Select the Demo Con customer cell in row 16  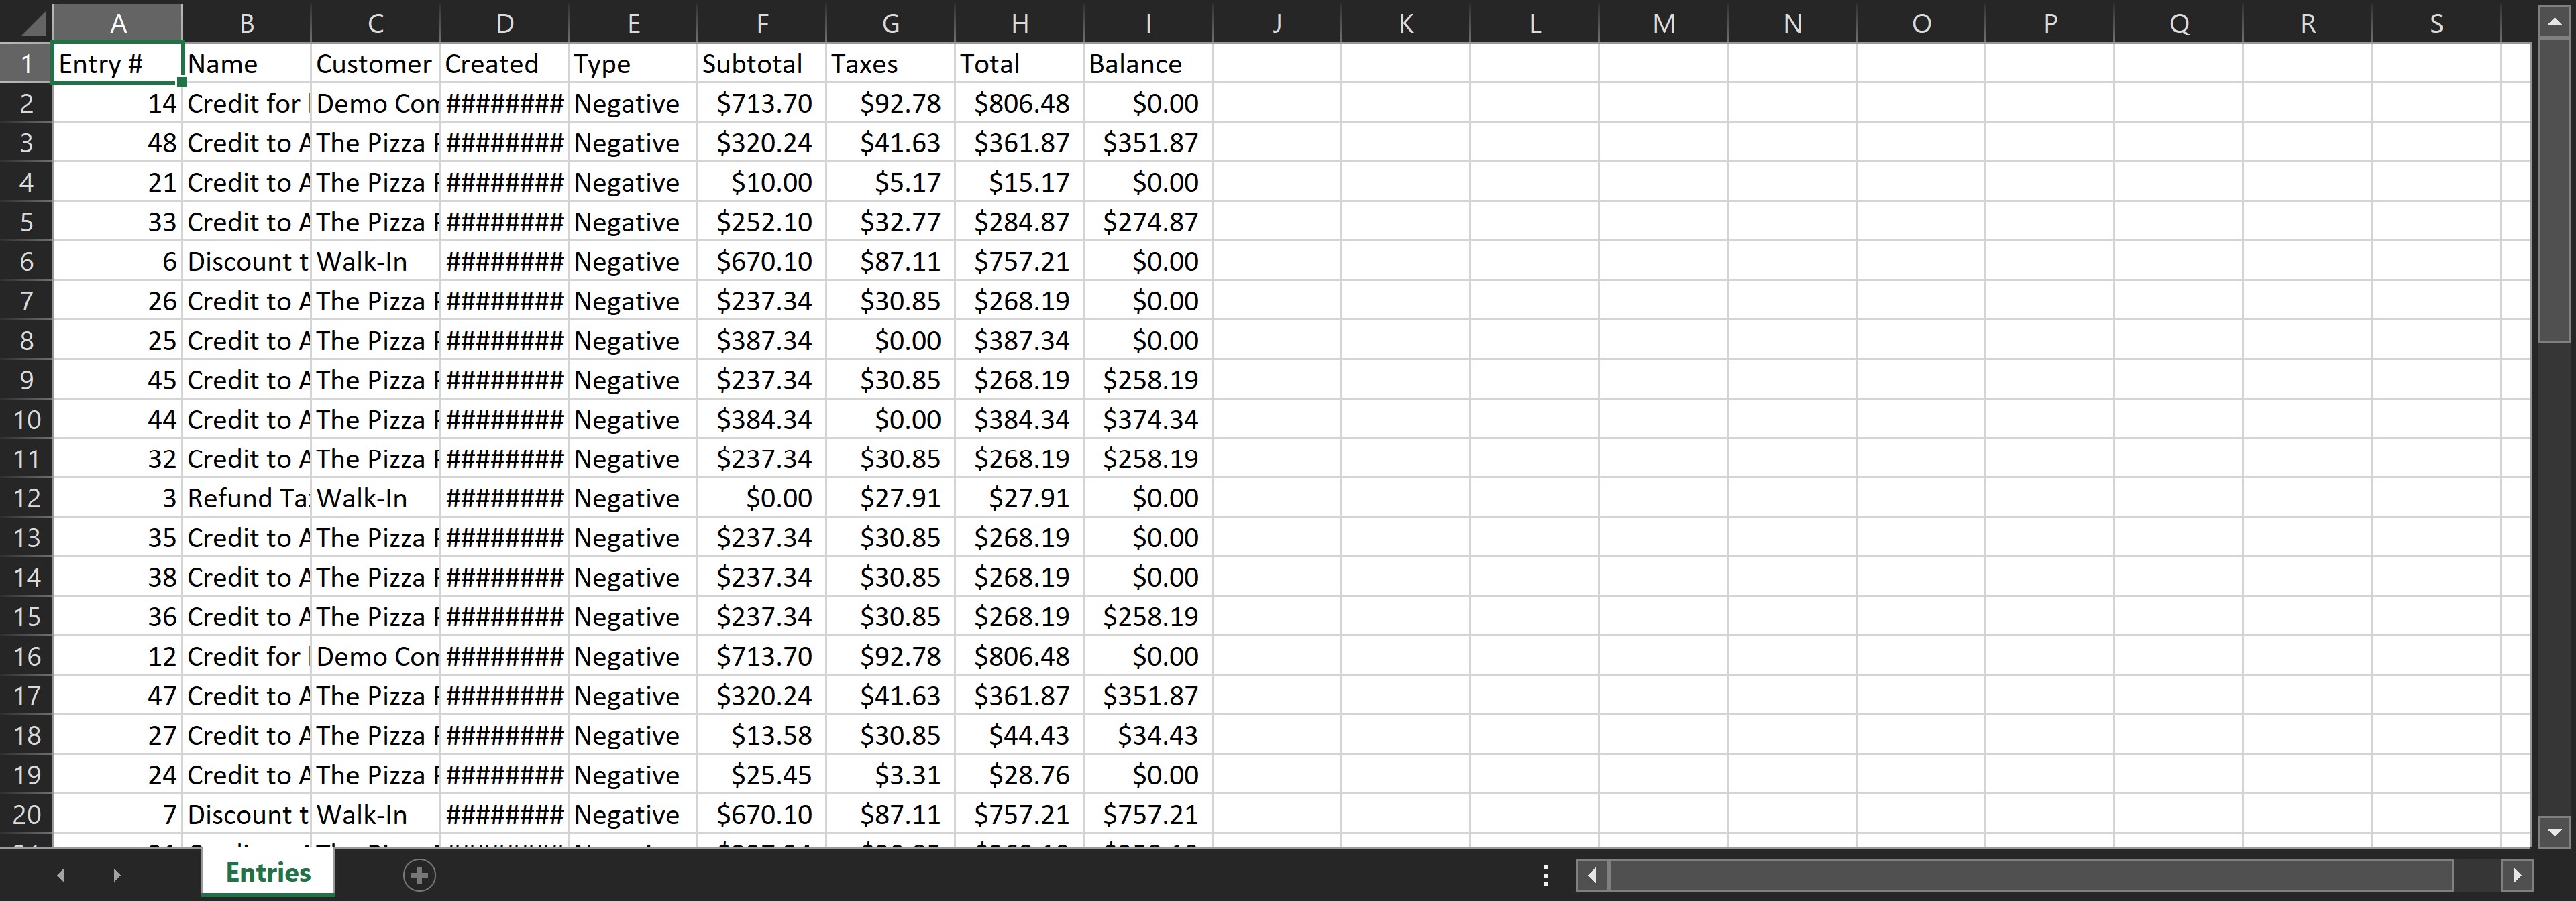[x=375, y=656]
